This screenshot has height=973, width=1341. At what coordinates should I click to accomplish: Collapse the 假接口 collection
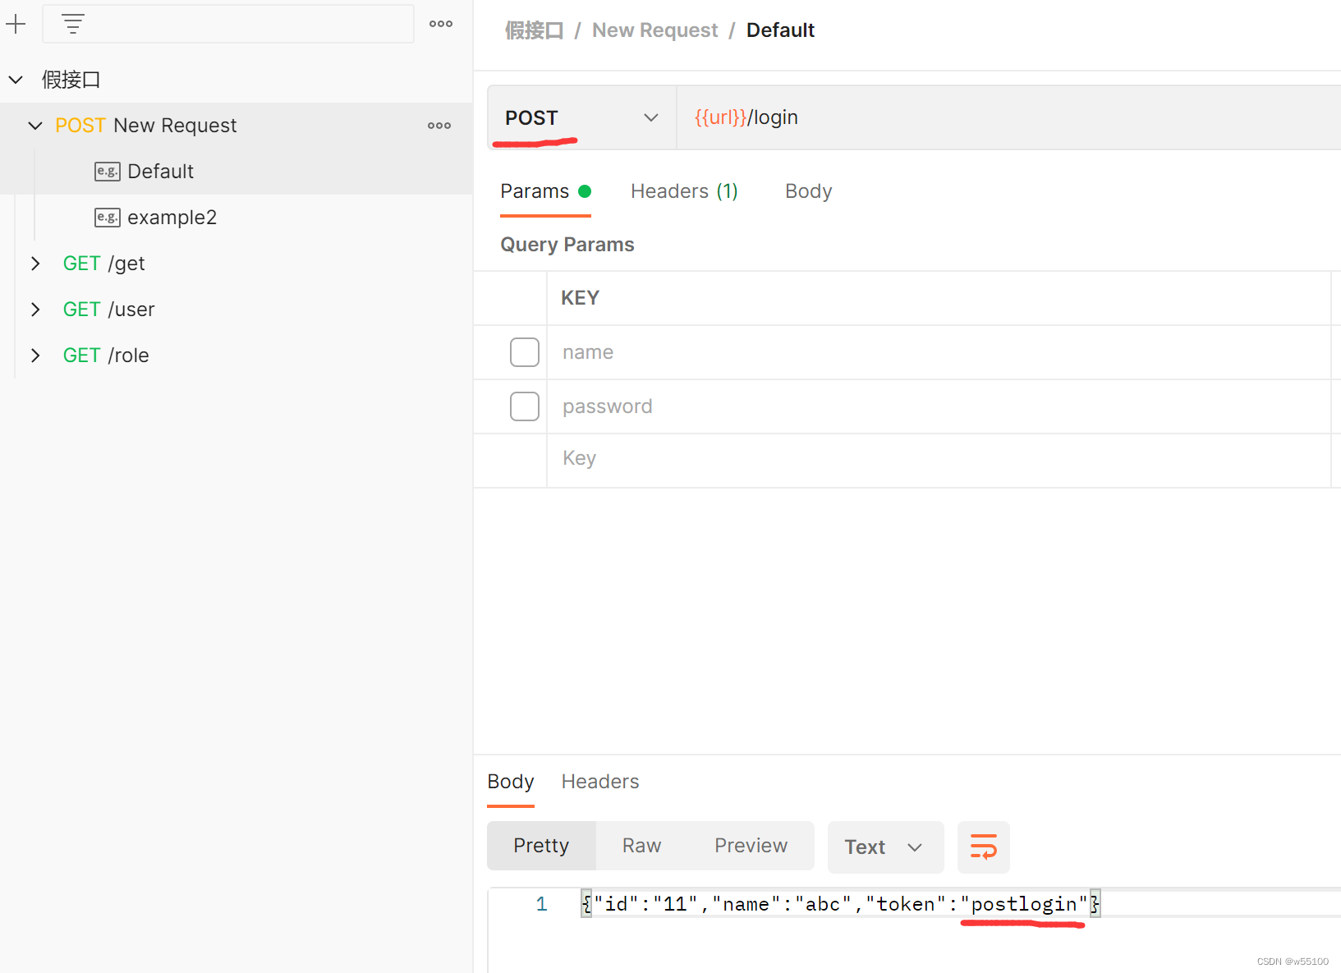click(x=16, y=80)
